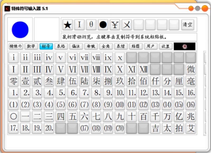Open the 希俄 tab

point(91,46)
